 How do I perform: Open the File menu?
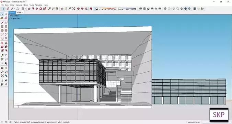[x=2, y=5]
